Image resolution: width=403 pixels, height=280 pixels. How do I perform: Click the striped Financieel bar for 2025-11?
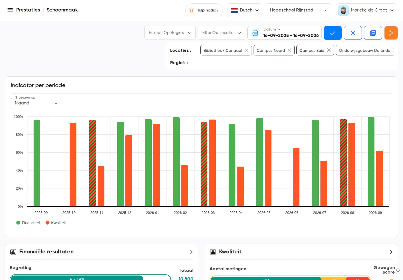[x=93, y=163]
